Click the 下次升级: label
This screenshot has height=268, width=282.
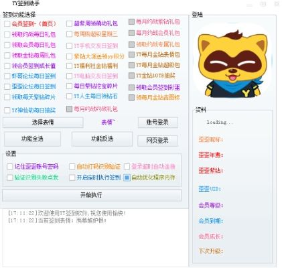211,251
